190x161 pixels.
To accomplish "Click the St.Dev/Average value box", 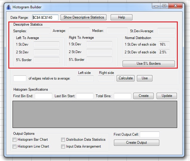I will (x=166, y=31).
